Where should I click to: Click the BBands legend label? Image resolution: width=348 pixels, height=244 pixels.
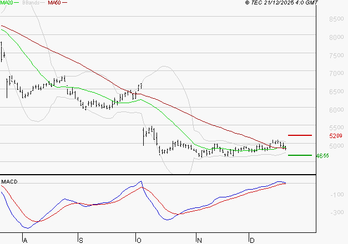31,3
